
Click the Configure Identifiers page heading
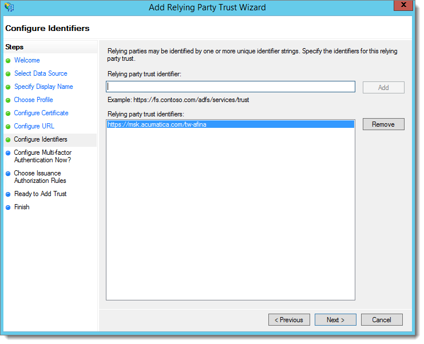pos(47,29)
